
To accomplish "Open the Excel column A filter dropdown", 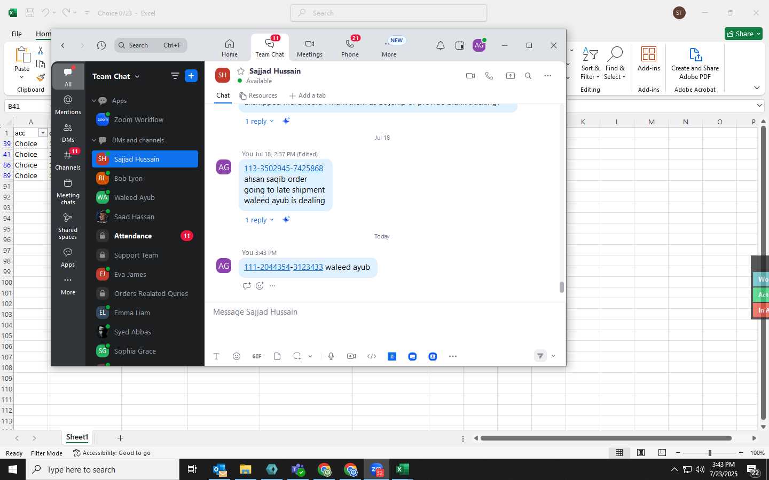I will [43, 133].
